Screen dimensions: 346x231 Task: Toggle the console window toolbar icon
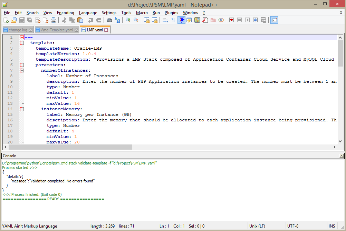[274, 20]
